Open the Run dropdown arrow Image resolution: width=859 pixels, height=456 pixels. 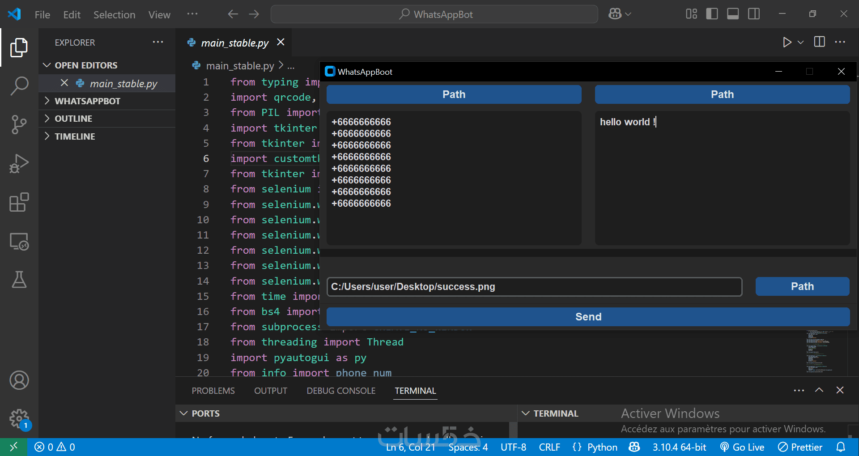[801, 42]
